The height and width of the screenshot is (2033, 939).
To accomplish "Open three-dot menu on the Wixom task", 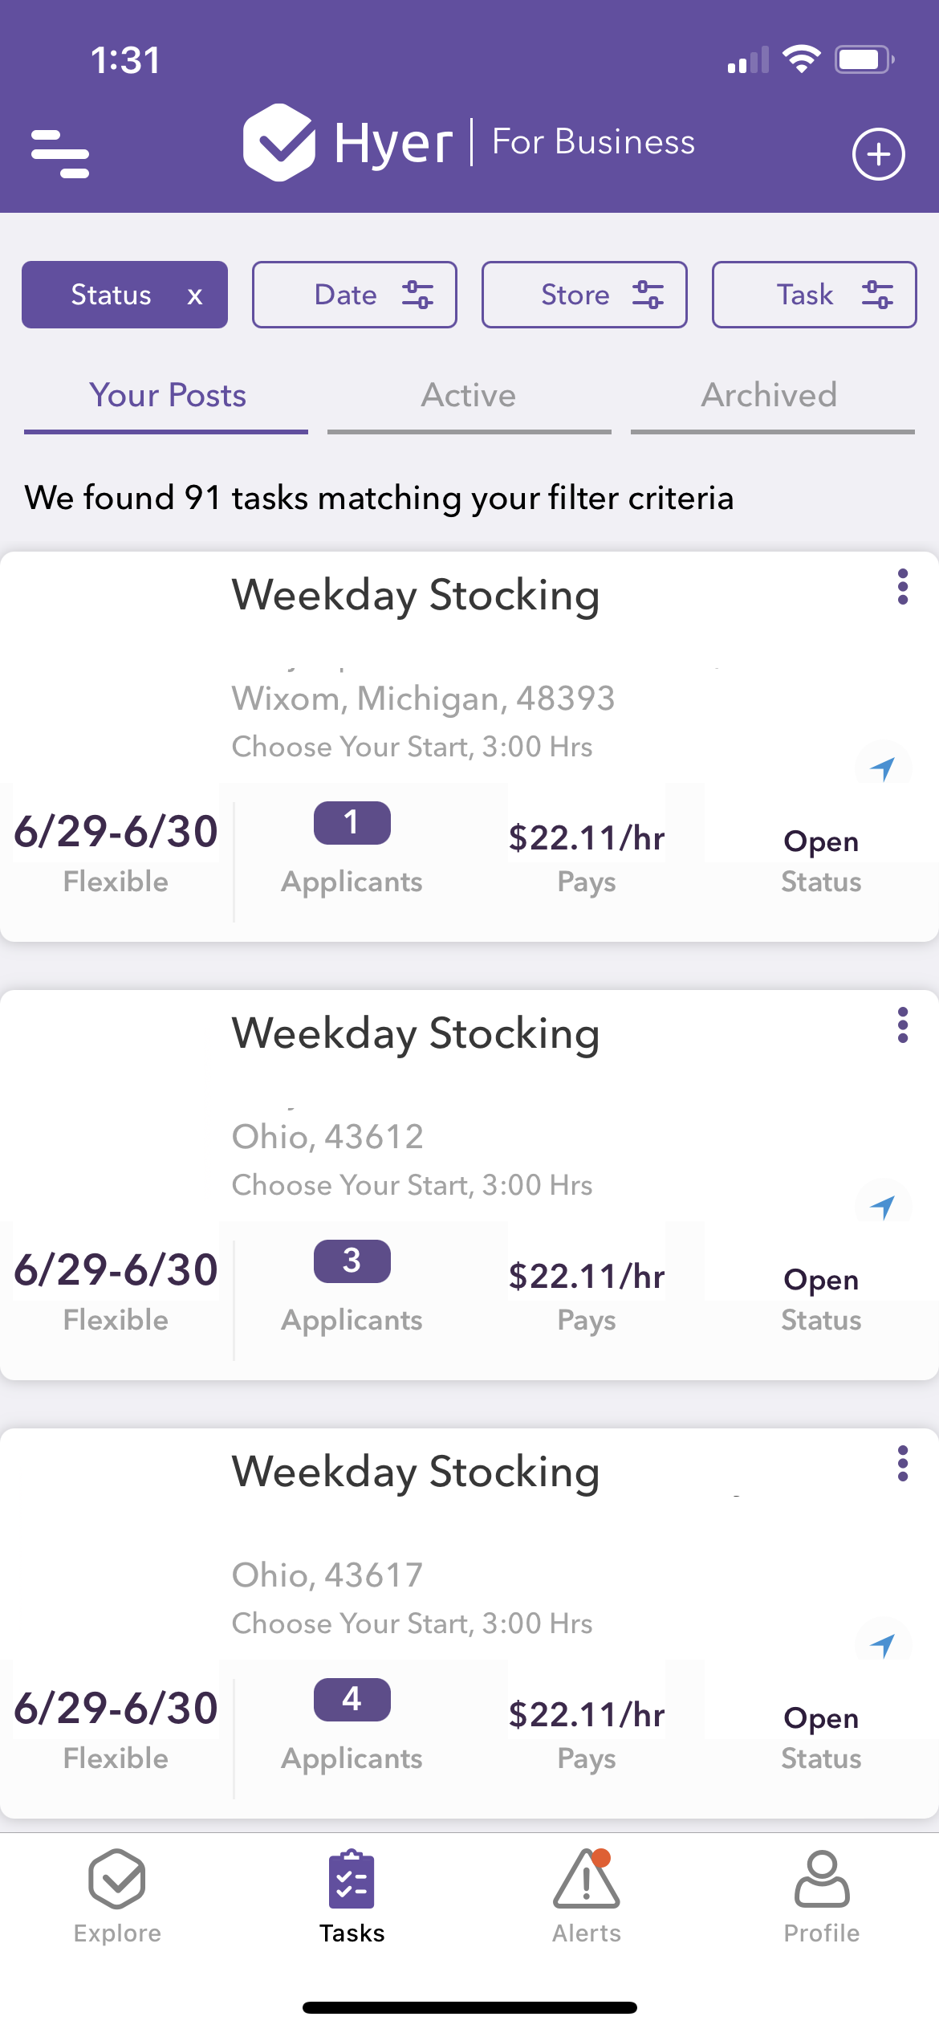I will click(903, 587).
